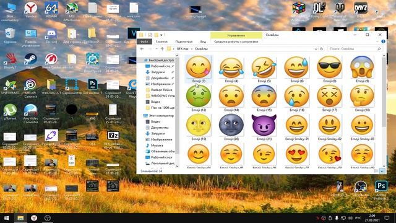This screenshot has height=223, width=396.
Task: Click navigation pane scroll down arrow
Action: click(177, 166)
